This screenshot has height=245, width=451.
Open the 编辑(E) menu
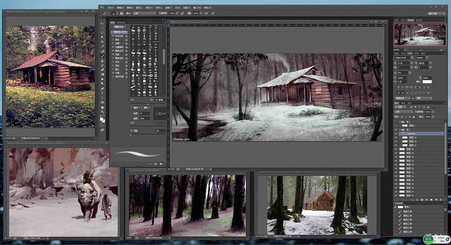tap(121, 8)
